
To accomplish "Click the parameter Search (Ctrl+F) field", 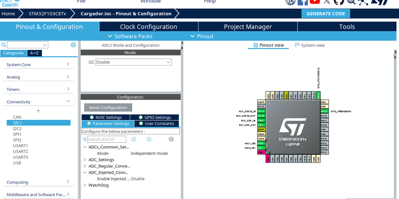I will 107,139.
